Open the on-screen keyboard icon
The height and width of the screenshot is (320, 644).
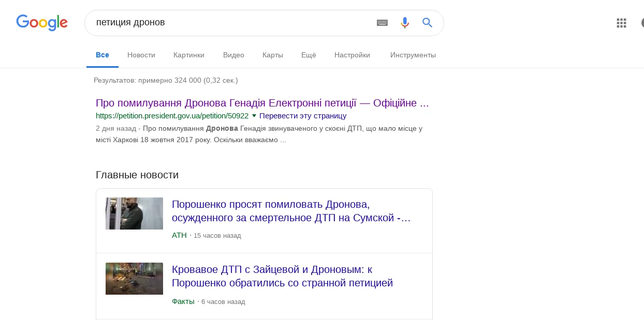382,23
